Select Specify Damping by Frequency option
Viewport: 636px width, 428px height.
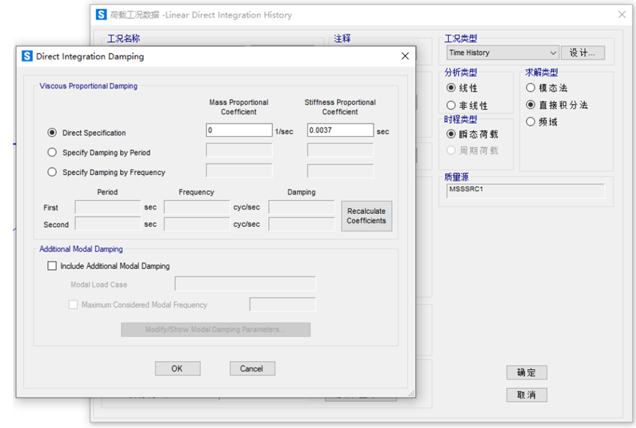(52, 172)
